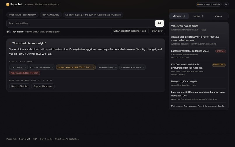The width and height of the screenshot is (235, 147).
Task: Toggle the theme sun icon
Action: 226,4
